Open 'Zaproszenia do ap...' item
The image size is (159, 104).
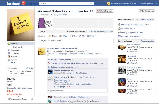pos(18,99)
